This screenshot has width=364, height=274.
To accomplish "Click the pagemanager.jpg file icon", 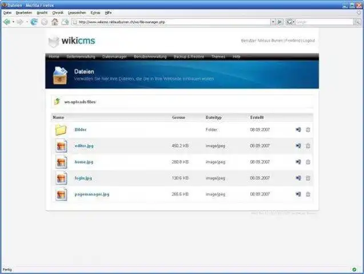I will 61,194.
